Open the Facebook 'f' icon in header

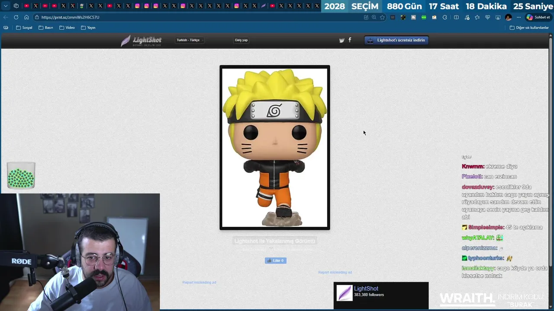click(x=350, y=40)
